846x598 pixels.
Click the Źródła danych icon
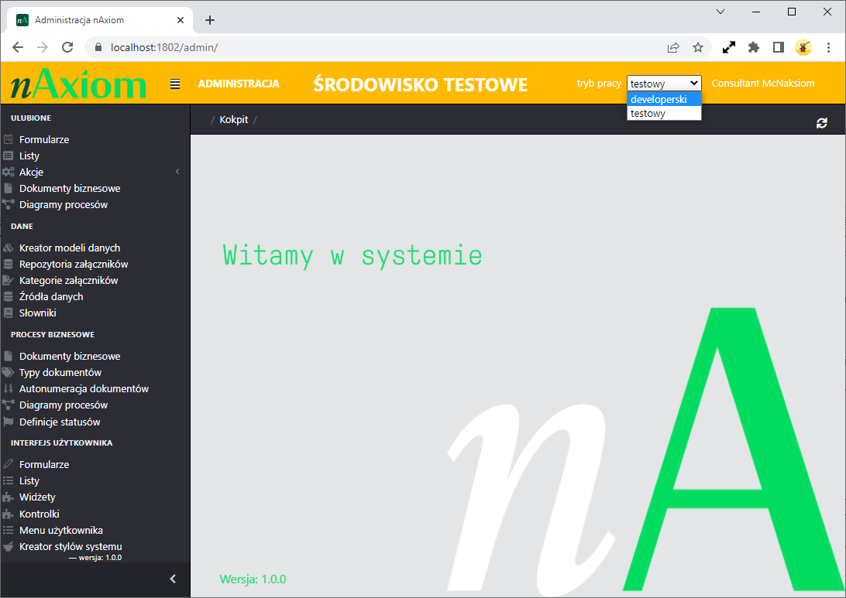[x=8, y=296]
